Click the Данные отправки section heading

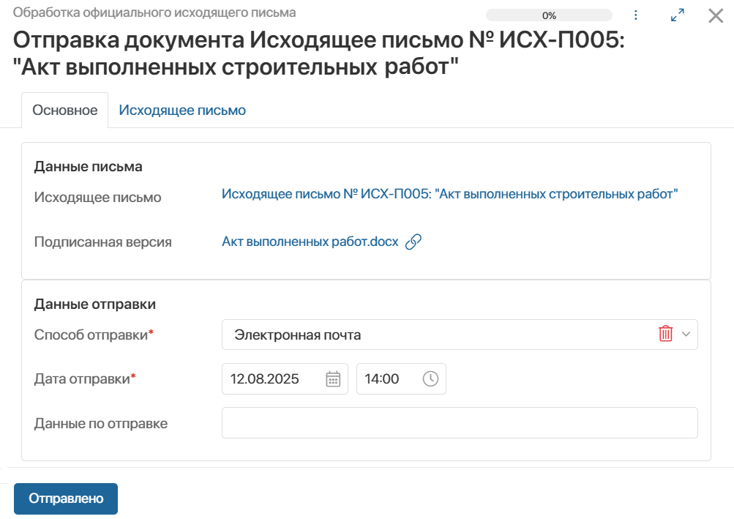coord(95,304)
